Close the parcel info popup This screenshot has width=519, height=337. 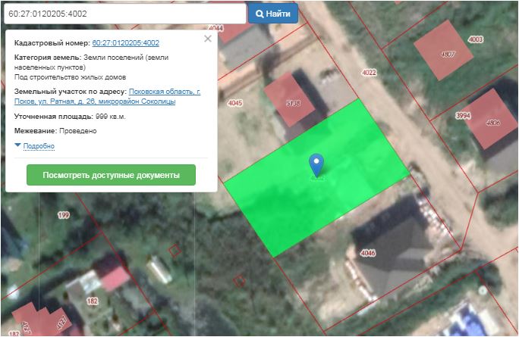tap(208, 39)
